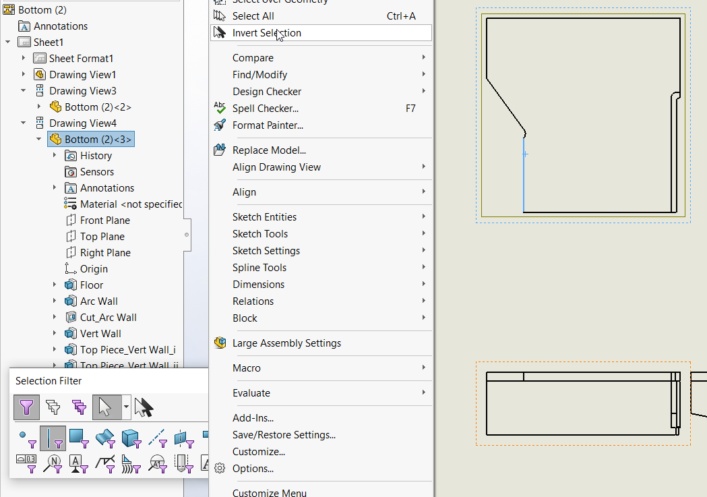Expand the Sheet Format1 node
Screen dimensions: 707x497
[24, 58]
